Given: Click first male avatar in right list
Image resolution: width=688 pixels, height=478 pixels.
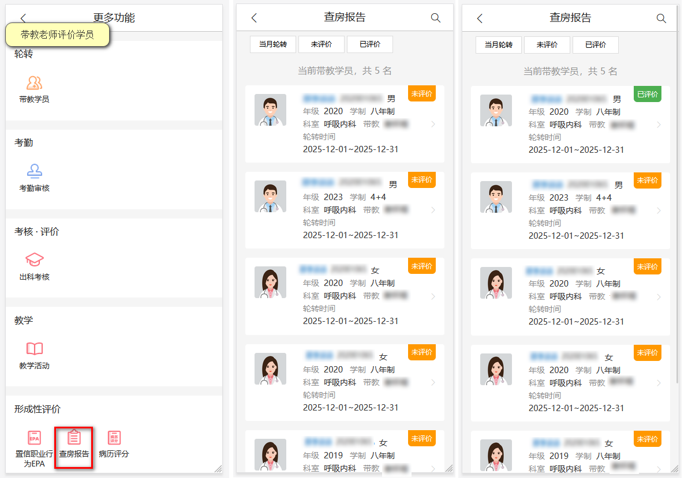Looking at the screenshot, I should coord(496,110).
